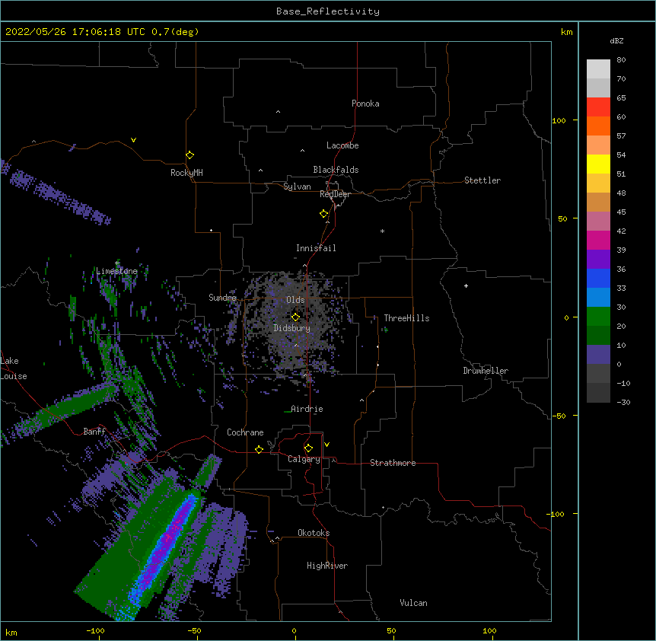This screenshot has width=656, height=641.
Task: Click the dBZ legend heading
Action: click(x=616, y=40)
